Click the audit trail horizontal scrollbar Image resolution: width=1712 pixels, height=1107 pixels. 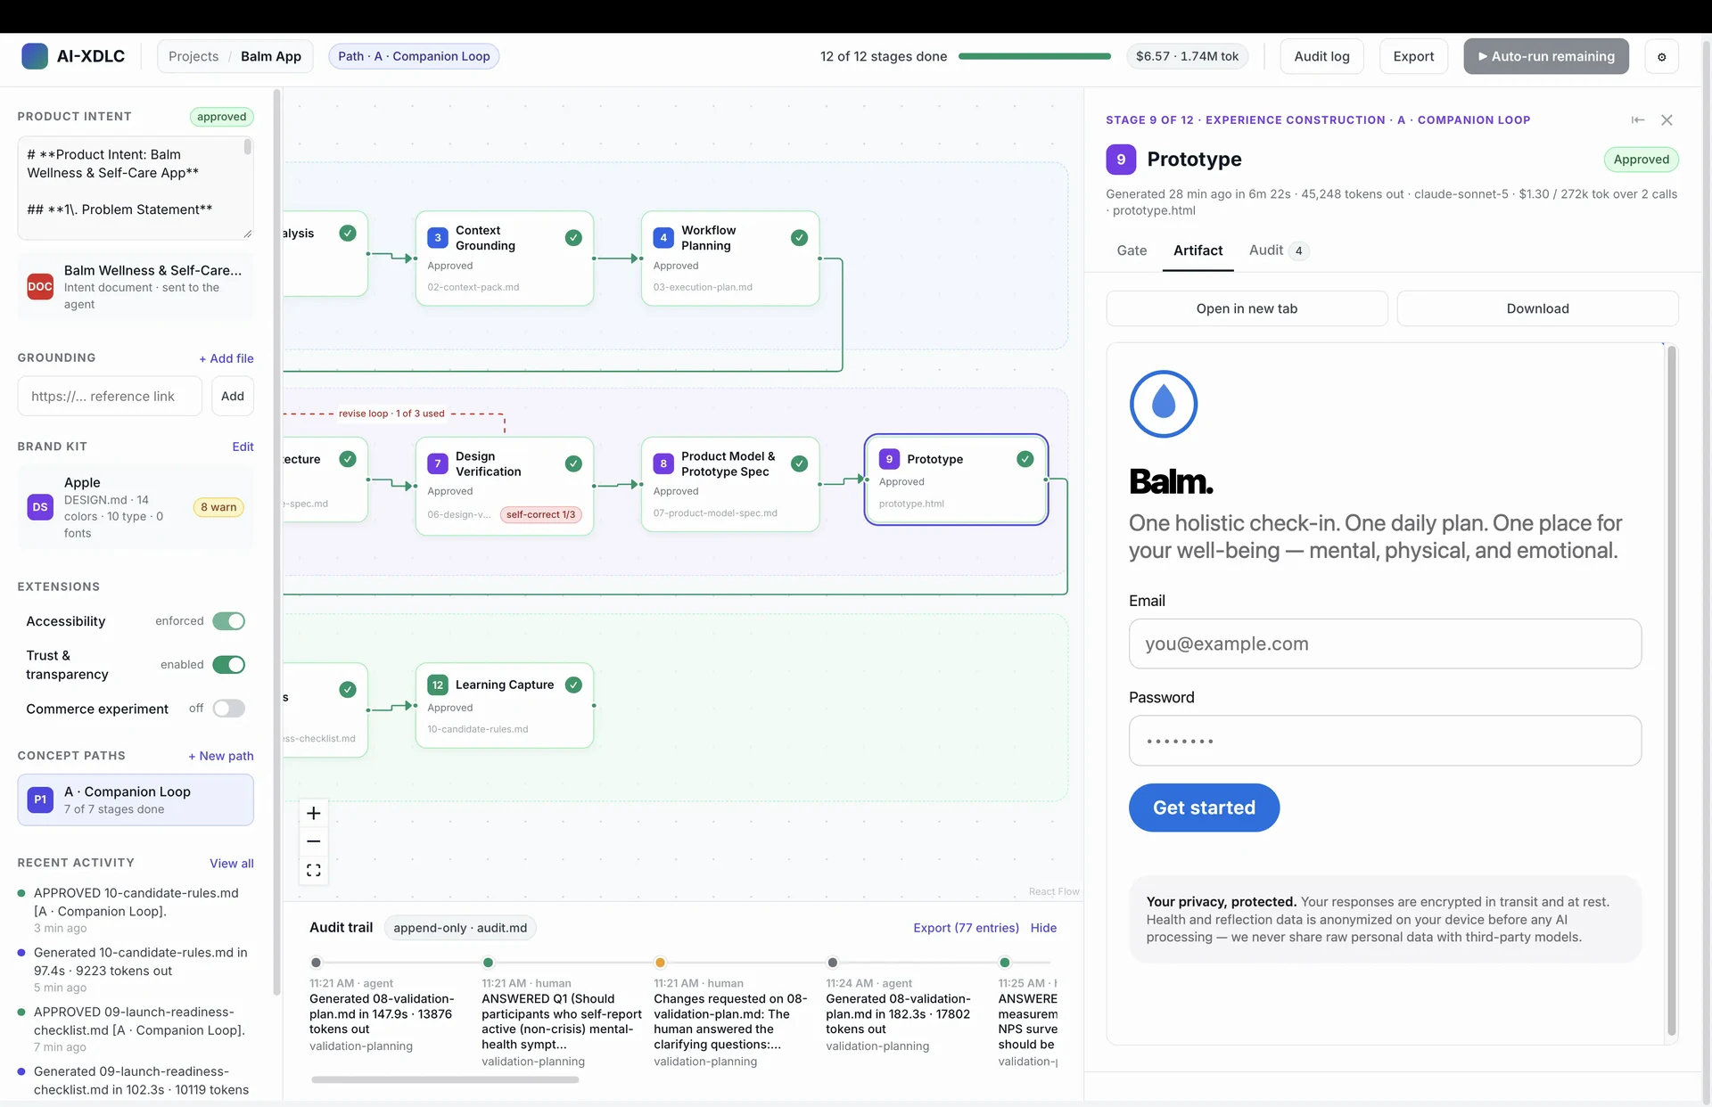[445, 1079]
